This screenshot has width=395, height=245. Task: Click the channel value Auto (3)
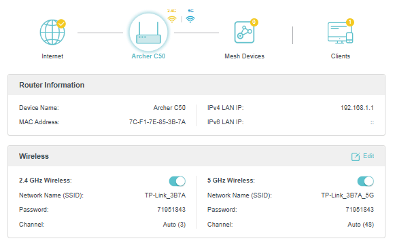coord(174,225)
